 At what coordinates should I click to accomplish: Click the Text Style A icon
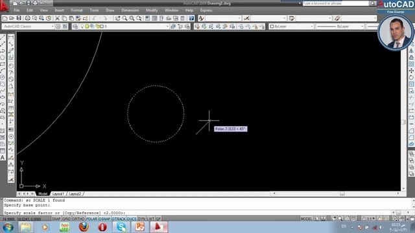[x=201, y=18]
